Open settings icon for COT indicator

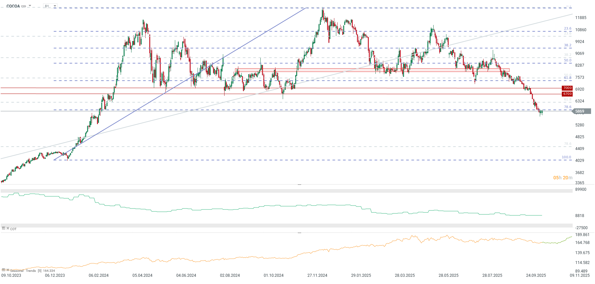tap(3, 228)
